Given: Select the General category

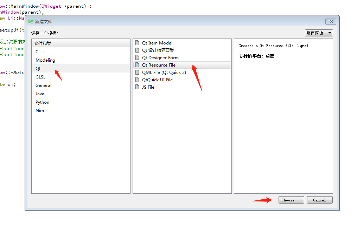Looking at the screenshot, I should tap(81, 85).
